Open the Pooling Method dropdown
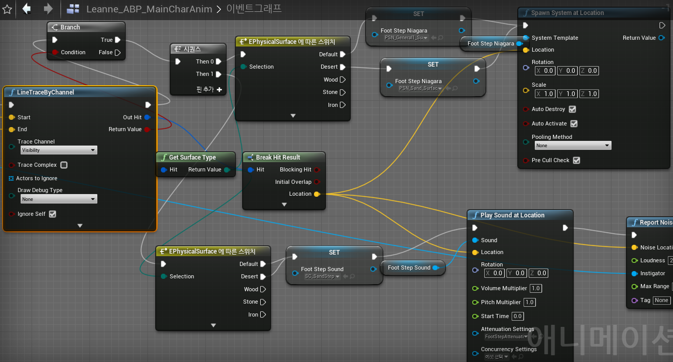 573,145
